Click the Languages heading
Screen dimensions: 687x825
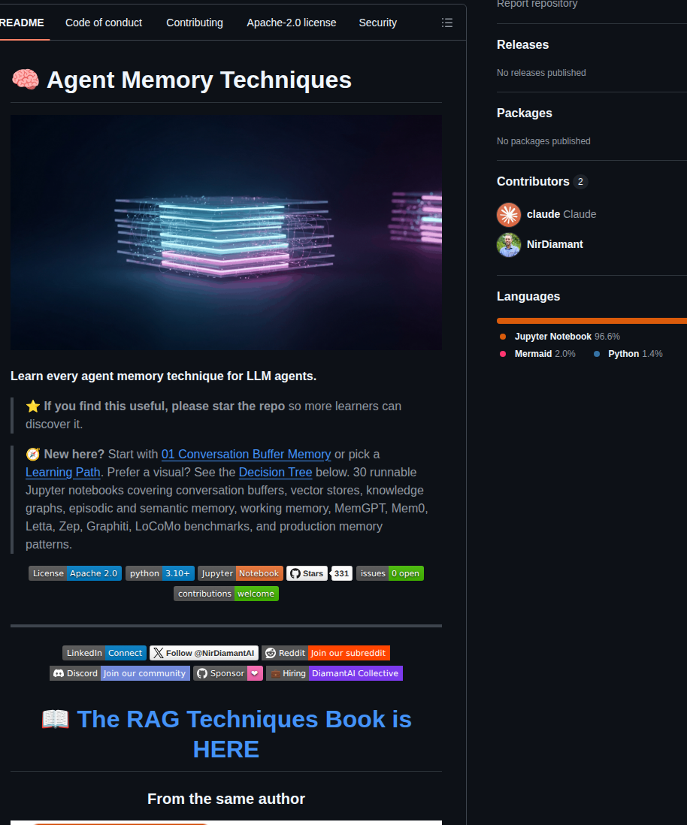click(x=528, y=297)
